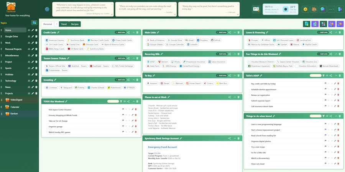Screen dimensions: 345x172
Task: Share the Credit Cards card
Action: (128, 32)
